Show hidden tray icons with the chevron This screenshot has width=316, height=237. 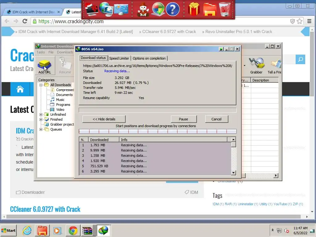click(x=272, y=230)
